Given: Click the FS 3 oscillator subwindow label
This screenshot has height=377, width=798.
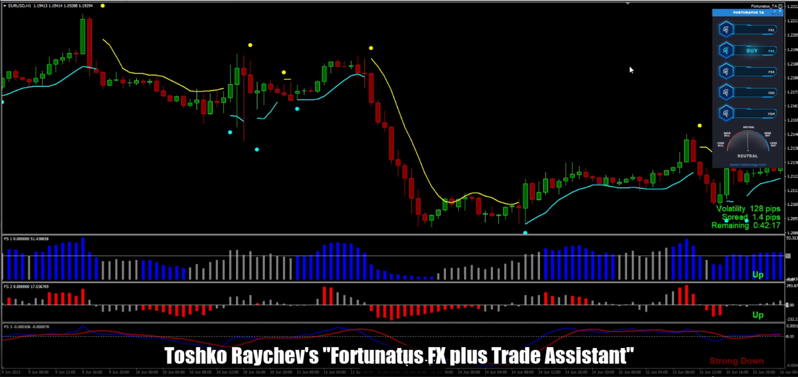Looking at the screenshot, I should pos(26,327).
